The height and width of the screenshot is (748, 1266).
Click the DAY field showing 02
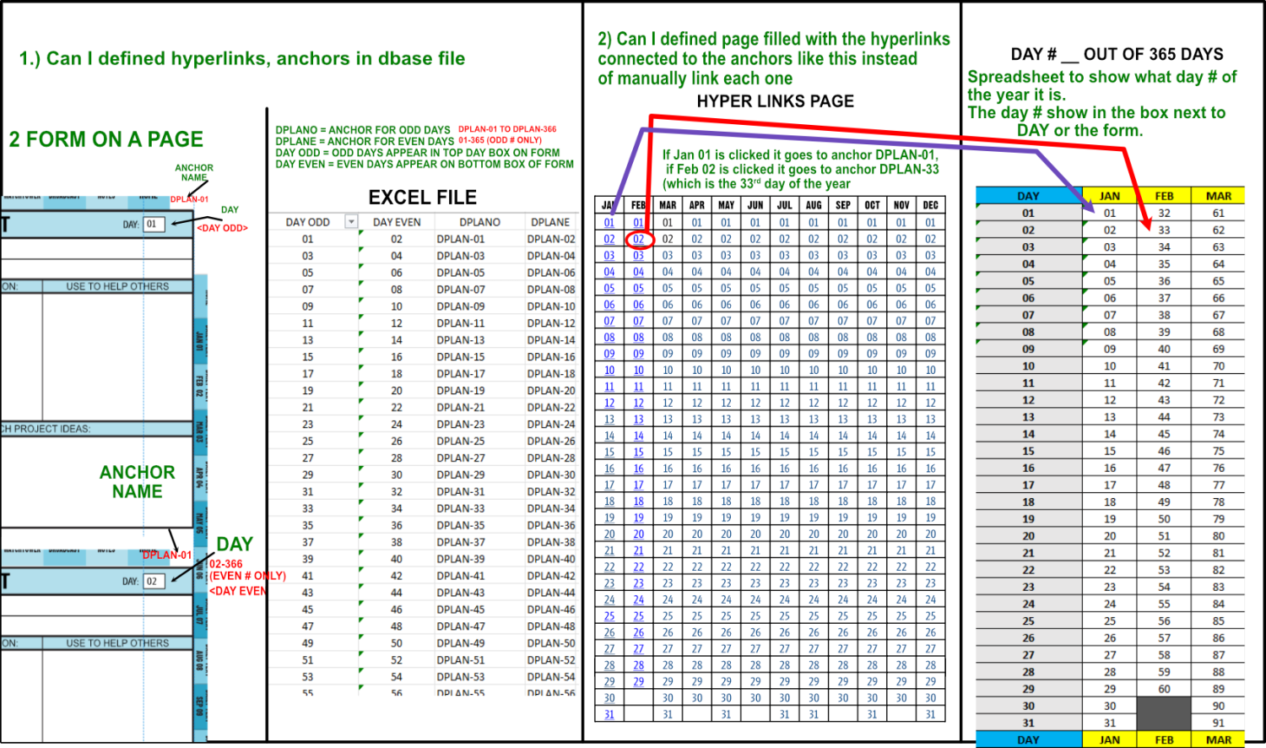152,582
